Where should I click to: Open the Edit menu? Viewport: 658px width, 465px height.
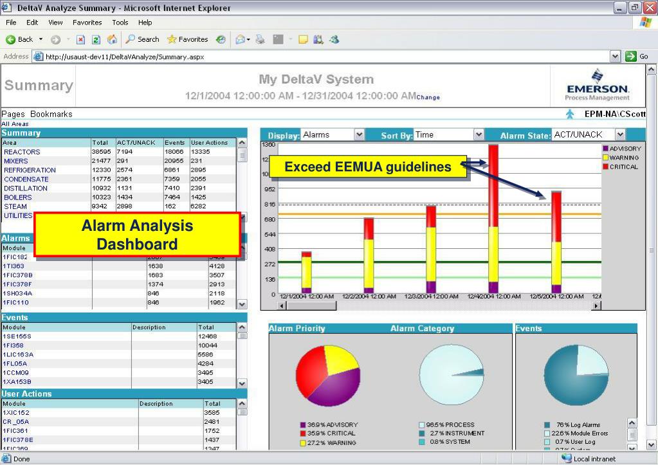pos(32,23)
